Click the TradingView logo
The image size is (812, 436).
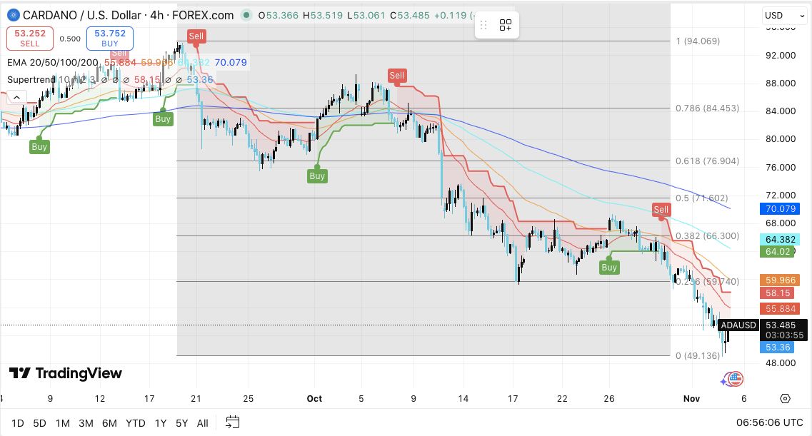66,373
